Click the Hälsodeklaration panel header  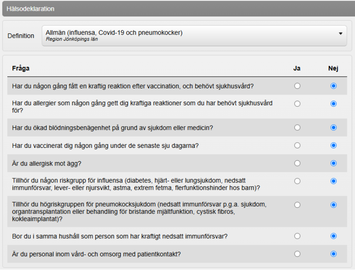(177, 9)
